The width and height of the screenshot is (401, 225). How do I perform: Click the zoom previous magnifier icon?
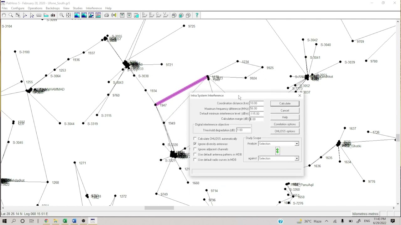tap(62, 15)
